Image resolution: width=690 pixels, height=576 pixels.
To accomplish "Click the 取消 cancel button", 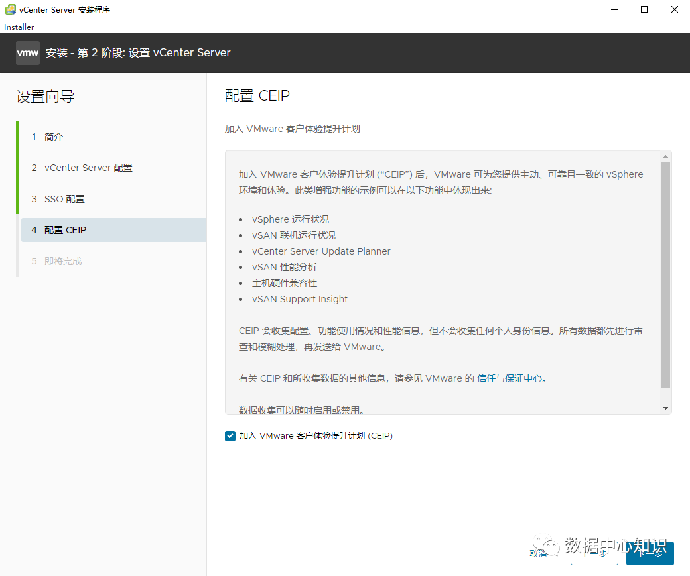I will click(538, 553).
